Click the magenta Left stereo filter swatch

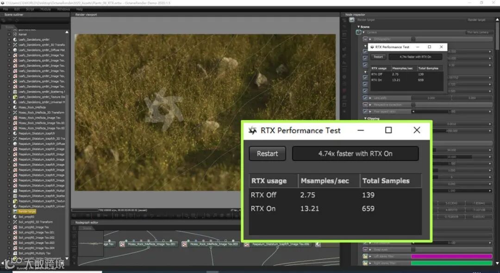[451, 256]
